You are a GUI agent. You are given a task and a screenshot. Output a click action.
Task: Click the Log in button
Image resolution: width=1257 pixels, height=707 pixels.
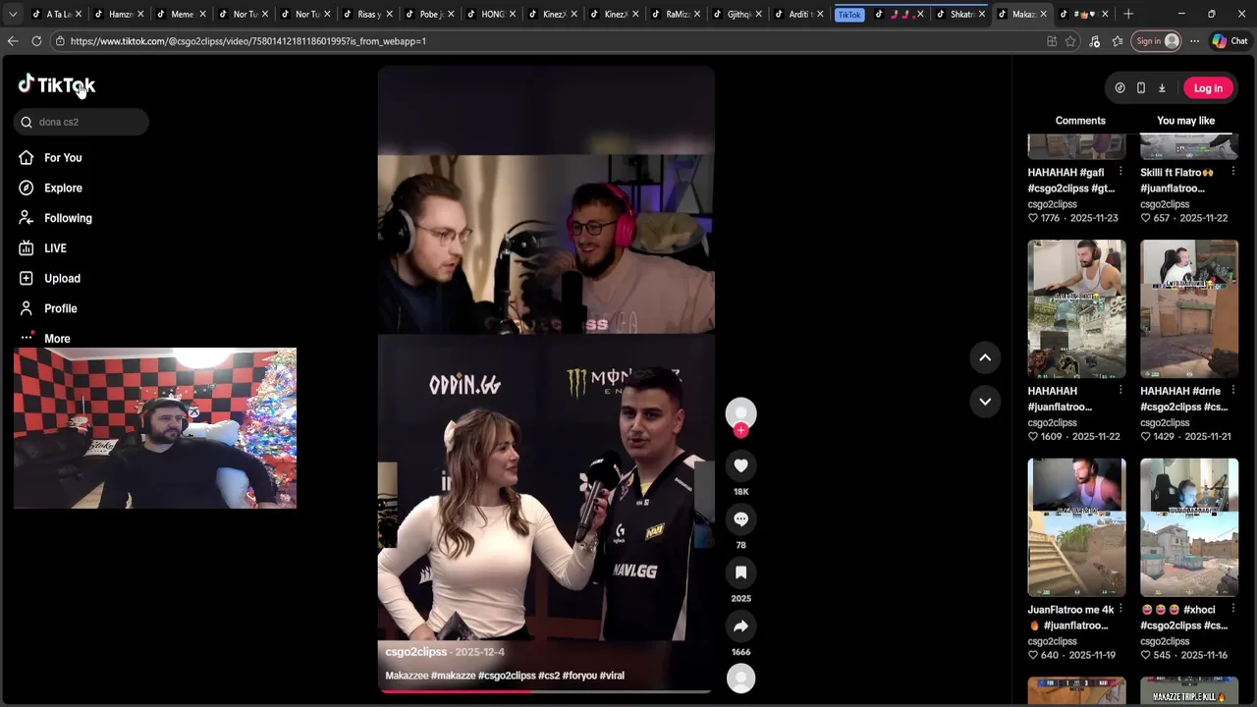(1208, 88)
